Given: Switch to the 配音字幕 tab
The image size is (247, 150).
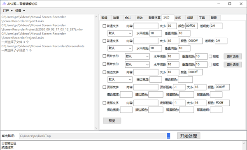Looking at the screenshot, I should point(154,18).
